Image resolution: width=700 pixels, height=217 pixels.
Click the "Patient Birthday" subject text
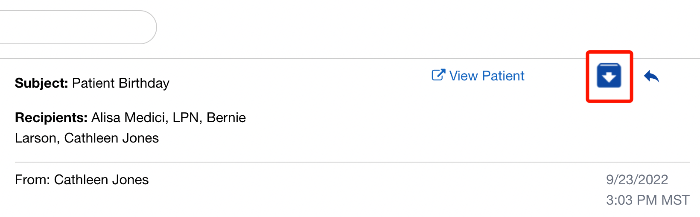click(x=120, y=83)
